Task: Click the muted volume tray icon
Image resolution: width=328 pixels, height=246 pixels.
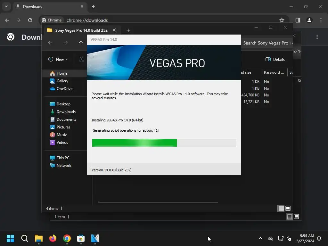Action: click(289, 238)
